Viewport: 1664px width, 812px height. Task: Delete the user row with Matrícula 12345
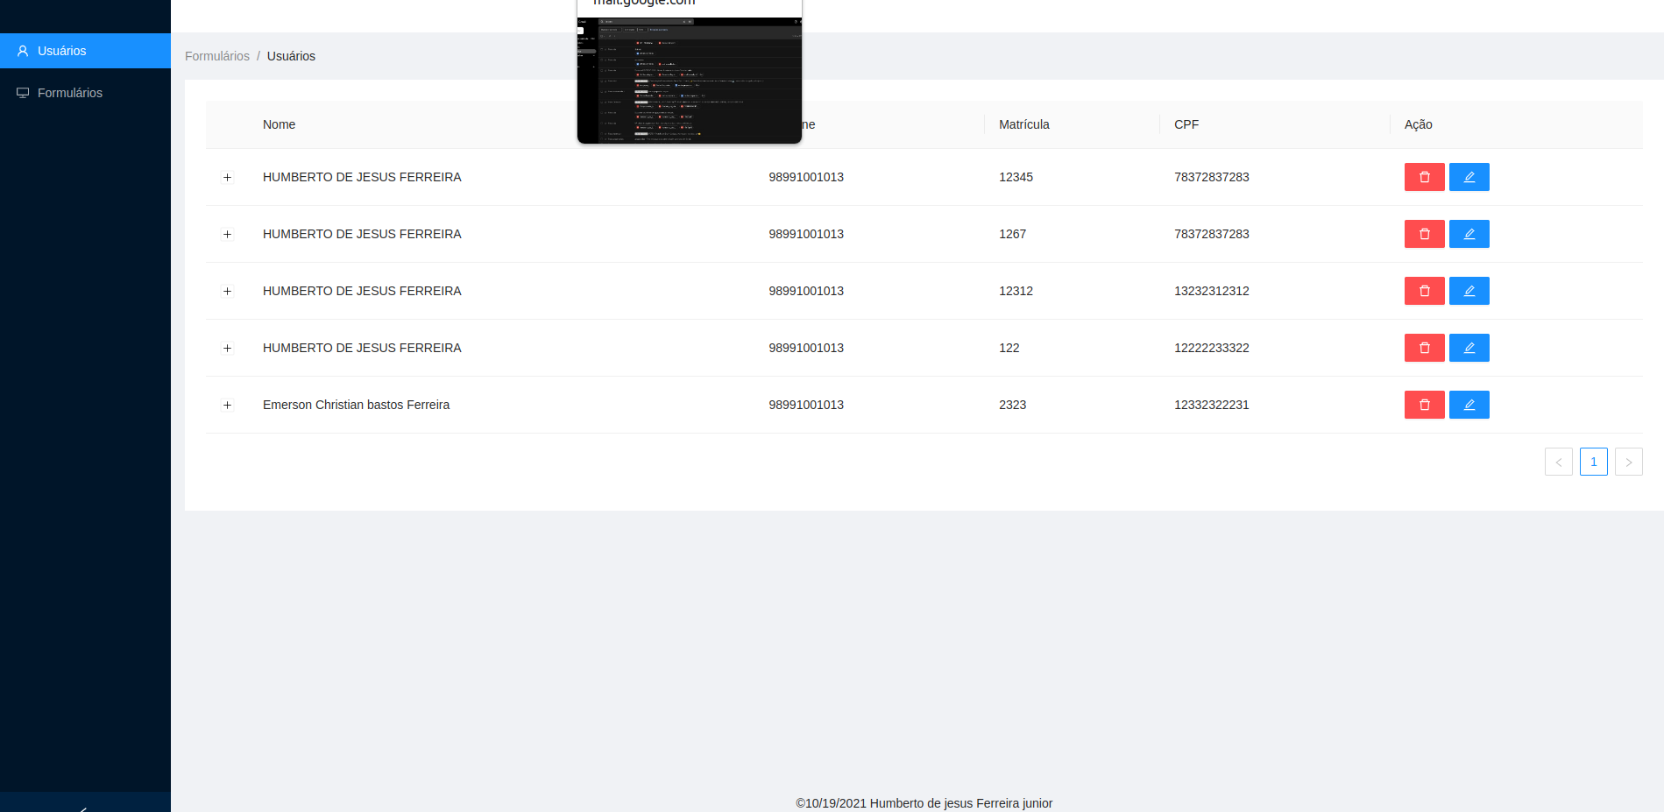[x=1424, y=177]
